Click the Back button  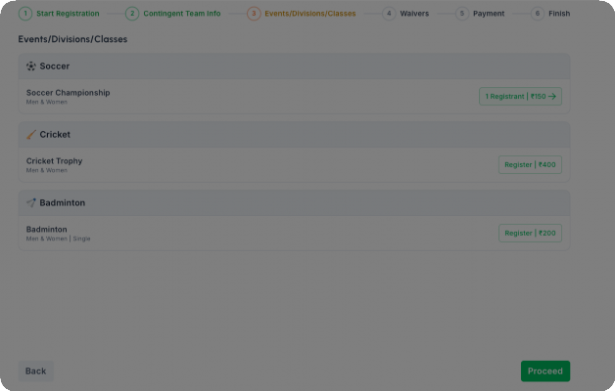pos(35,371)
